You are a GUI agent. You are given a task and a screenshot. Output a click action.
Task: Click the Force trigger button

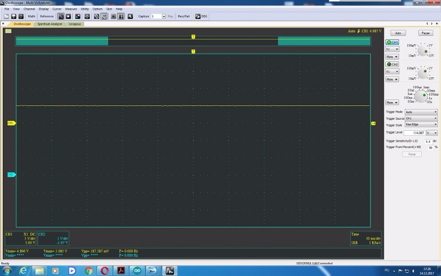pyautogui.click(x=412, y=155)
